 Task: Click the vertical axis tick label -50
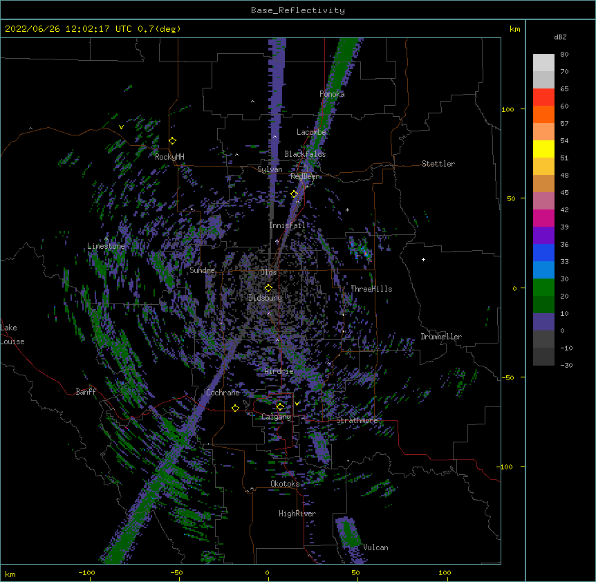(x=507, y=377)
